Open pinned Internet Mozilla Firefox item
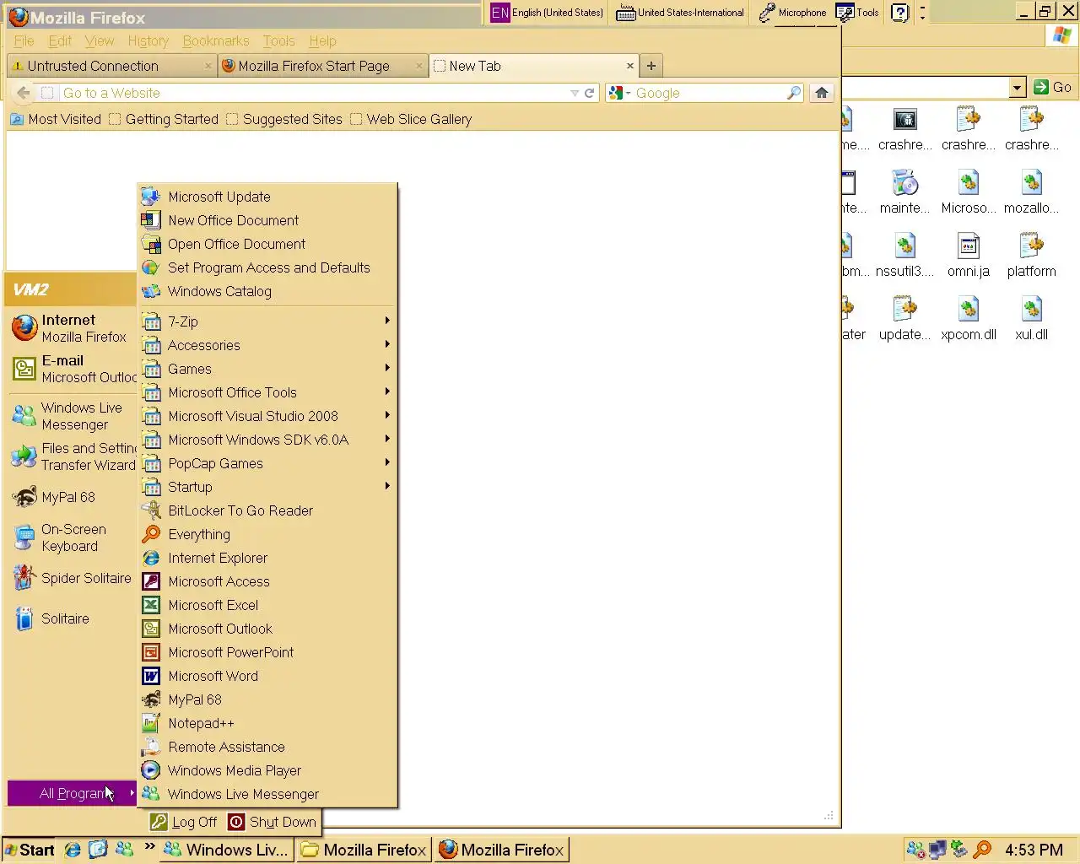The height and width of the screenshot is (864, 1080). click(x=72, y=328)
